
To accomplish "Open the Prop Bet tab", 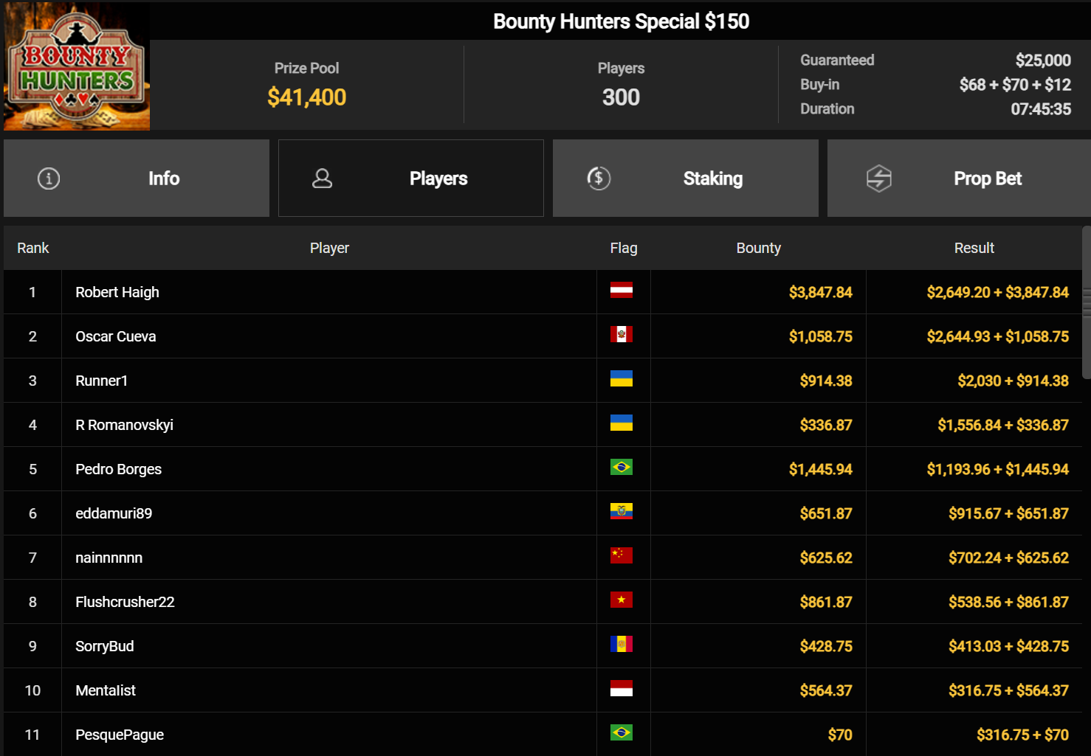I will coord(959,178).
